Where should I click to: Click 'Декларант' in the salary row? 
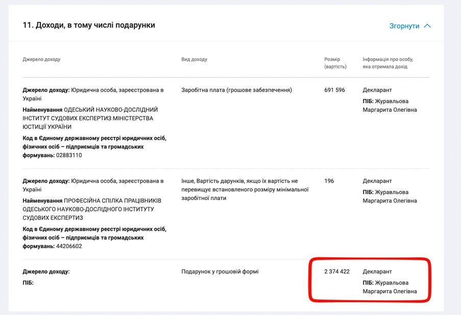[x=377, y=90]
